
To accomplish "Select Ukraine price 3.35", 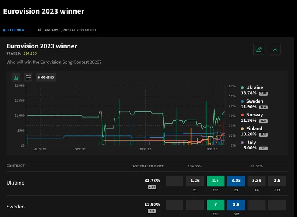I will click(257, 181).
